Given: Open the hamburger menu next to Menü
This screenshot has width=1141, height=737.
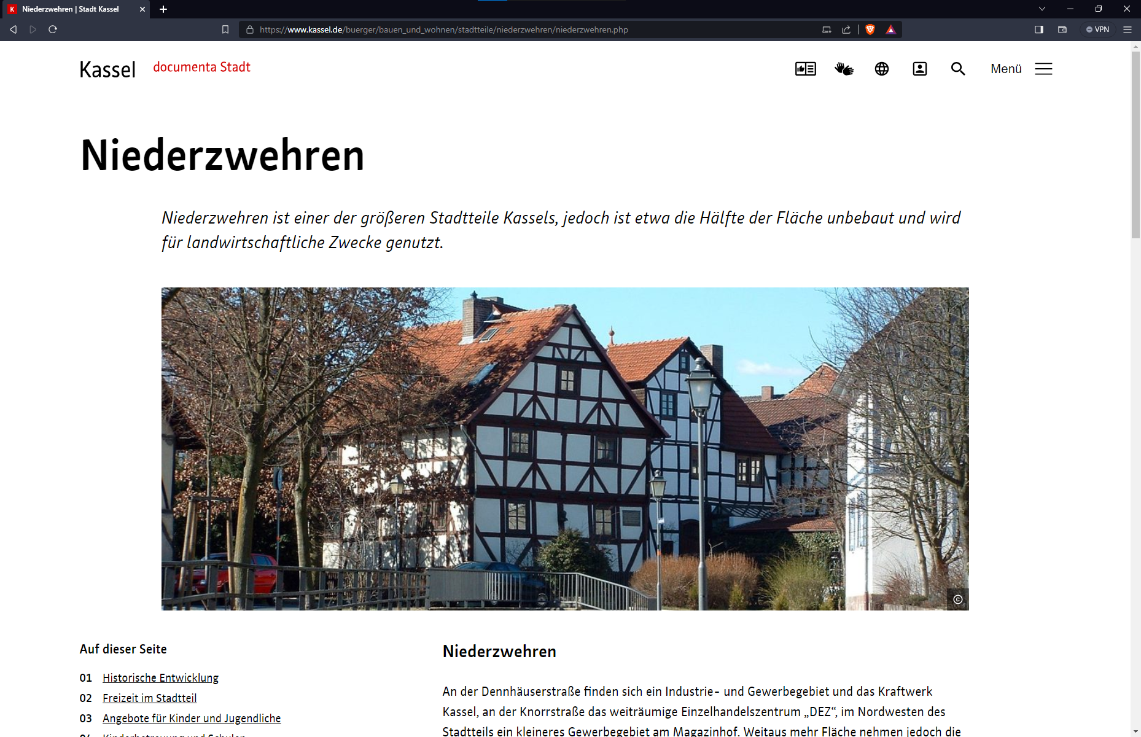Looking at the screenshot, I should [1043, 69].
